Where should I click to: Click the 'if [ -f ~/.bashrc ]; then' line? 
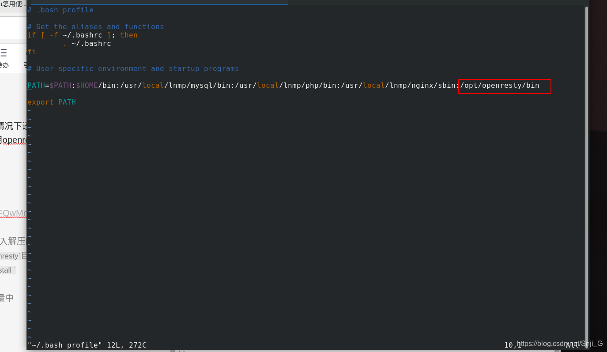click(83, 35)
